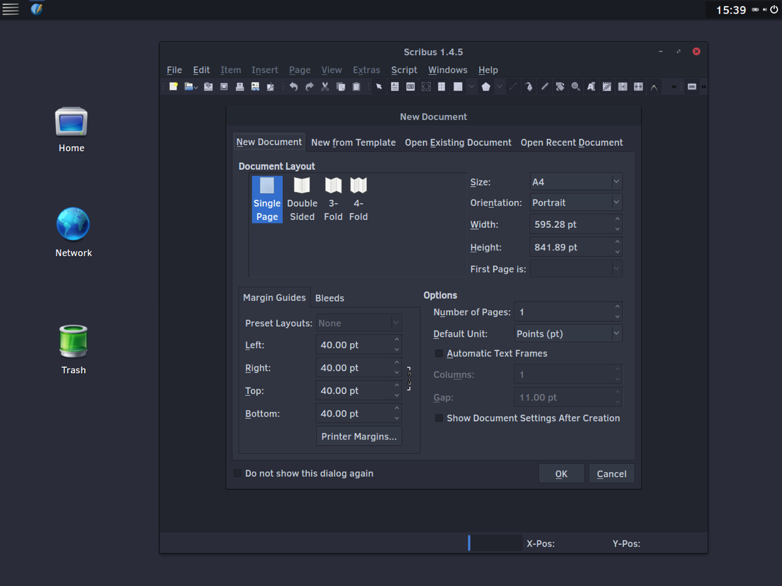Image resolution: width=782 pixels, height=586 pixels.
Task: Click the Cancel button
Action: point(611,473)
